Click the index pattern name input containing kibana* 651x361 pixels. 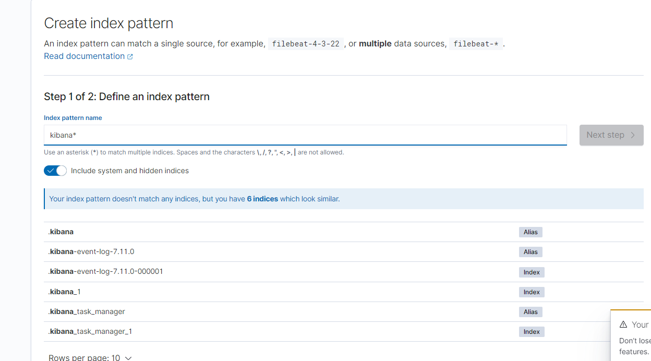(305, 135)
